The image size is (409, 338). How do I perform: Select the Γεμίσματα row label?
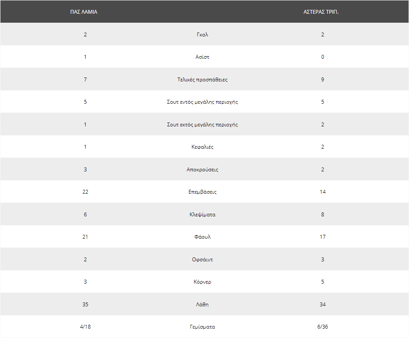click(203, 327)
